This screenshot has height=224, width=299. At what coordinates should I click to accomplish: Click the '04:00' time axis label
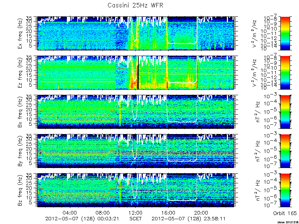click(70, 212)
